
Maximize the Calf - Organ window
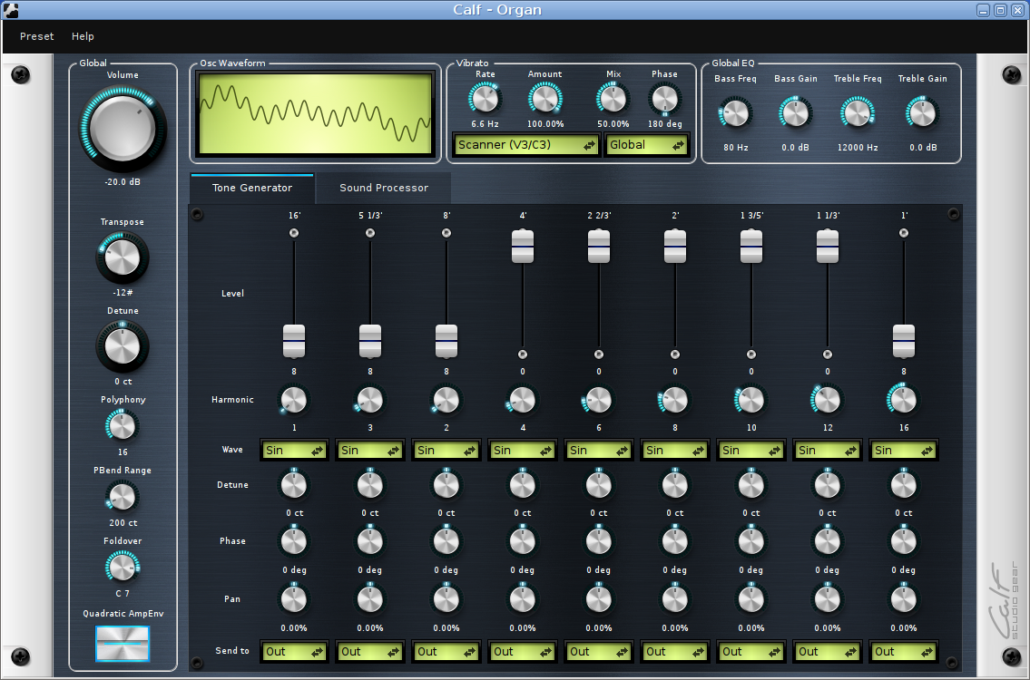point(1000,10)
